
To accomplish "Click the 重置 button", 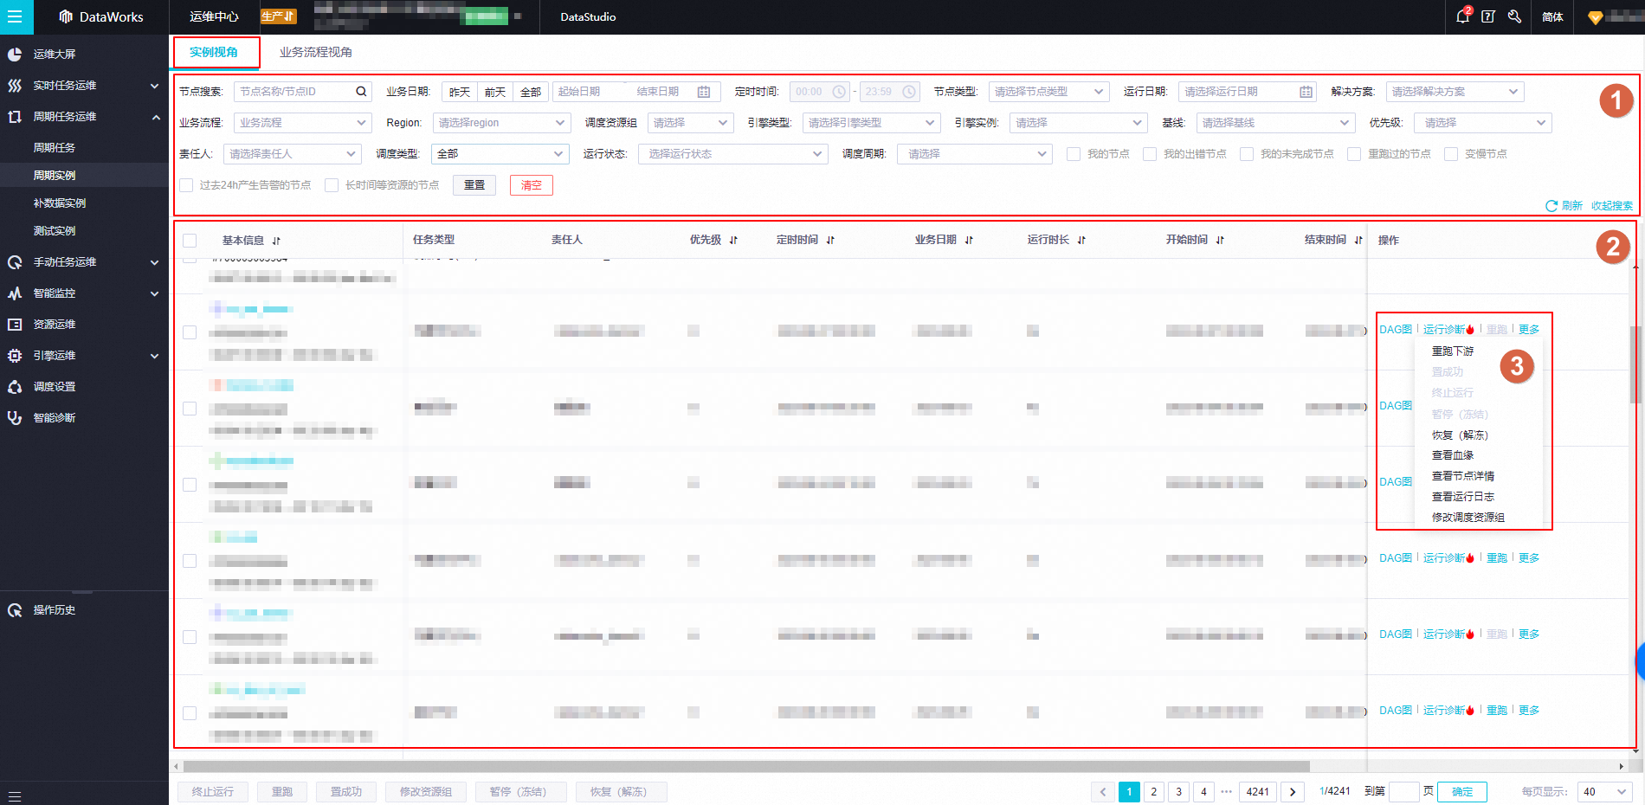I will (x=474, y=185).
